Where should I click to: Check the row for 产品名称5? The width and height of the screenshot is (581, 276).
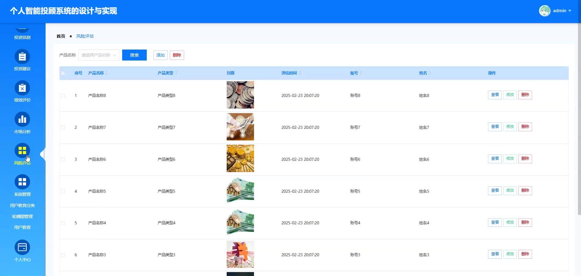63,191
